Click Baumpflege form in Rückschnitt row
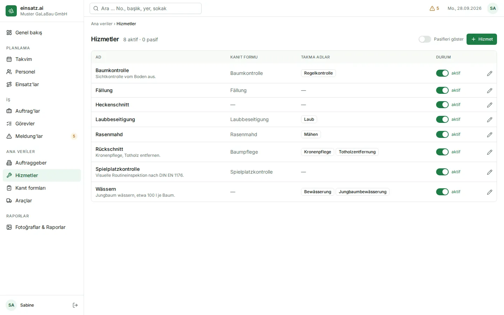This screenshot has width=504, height=315. (244, 152)
